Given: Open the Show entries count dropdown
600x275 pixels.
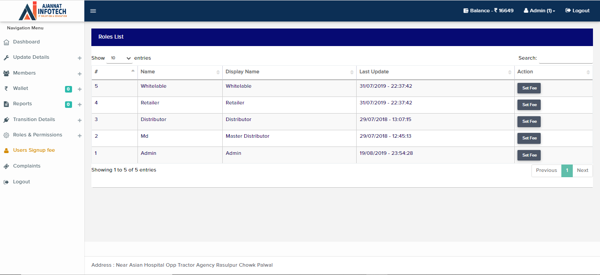Looking at the screenshot, I should (119, 58).
